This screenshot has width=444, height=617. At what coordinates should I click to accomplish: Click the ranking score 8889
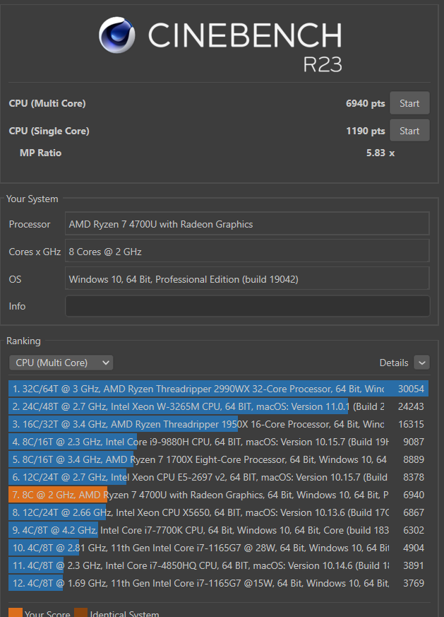[x=414, y=459]
